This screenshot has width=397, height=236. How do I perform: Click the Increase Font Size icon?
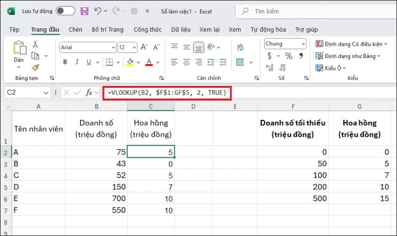144,47
